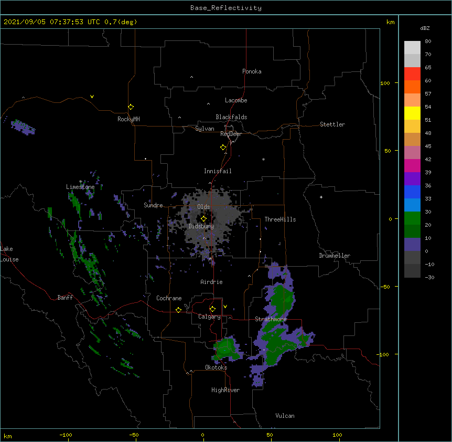Click the dBZ legend heading
The height and width of the screenshot is (442, 452).
tap(425, 28)
